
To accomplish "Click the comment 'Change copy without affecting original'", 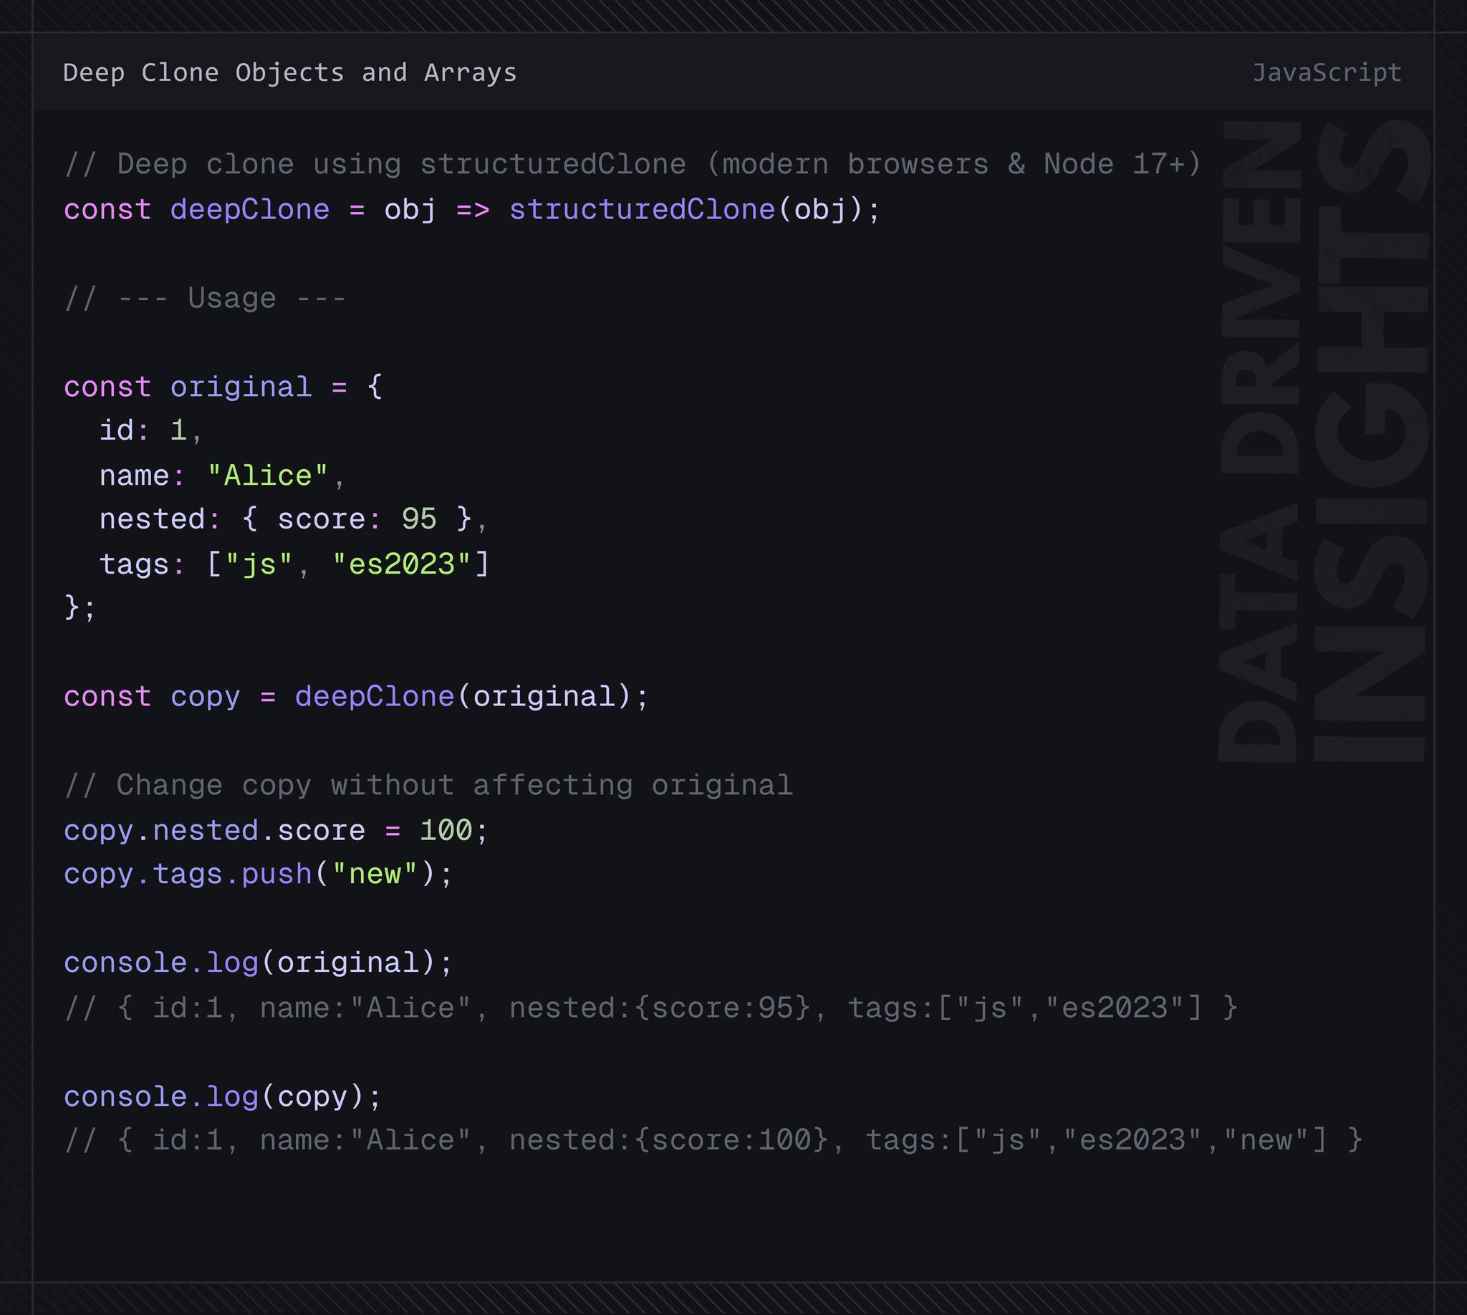I will coord(428,786).
